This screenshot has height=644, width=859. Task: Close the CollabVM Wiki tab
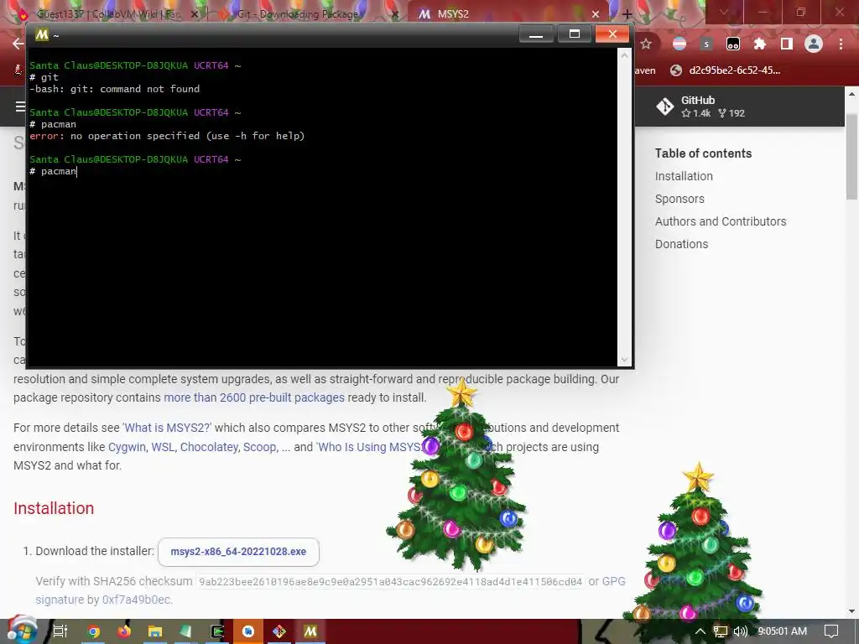pos(195,14)
